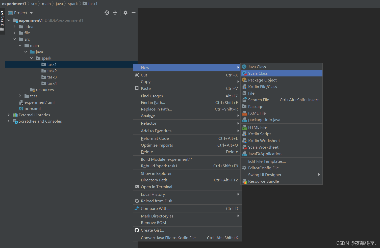Collapse the src folder
The width and height of the screenshot is (380, 248).
click(14, 39)
